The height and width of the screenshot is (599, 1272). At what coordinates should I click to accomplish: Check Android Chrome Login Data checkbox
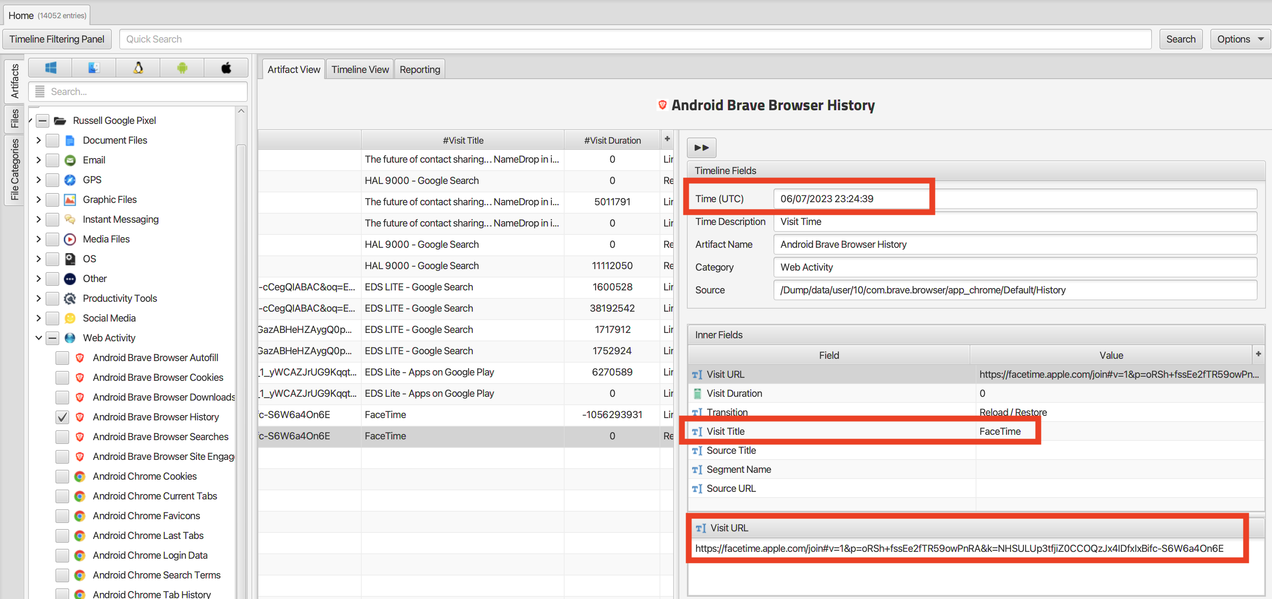(x=62, y=556)
